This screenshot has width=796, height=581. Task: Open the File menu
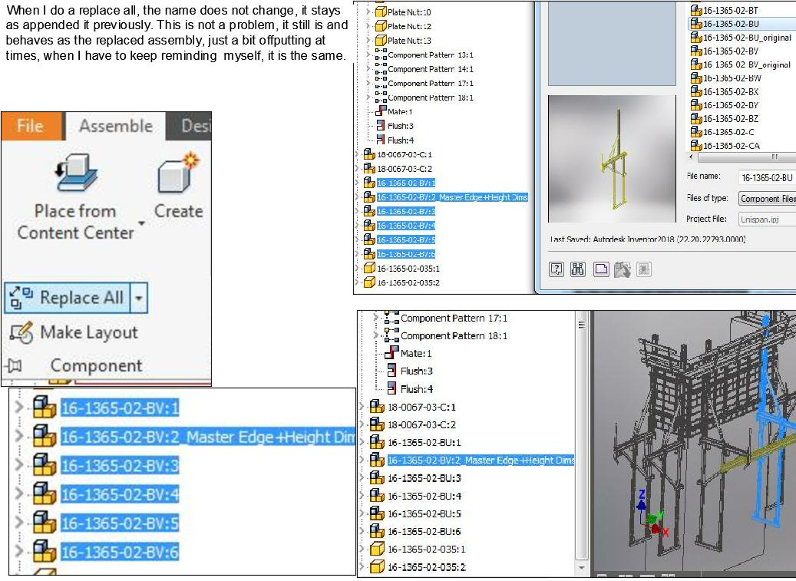(x=29, y=126)
